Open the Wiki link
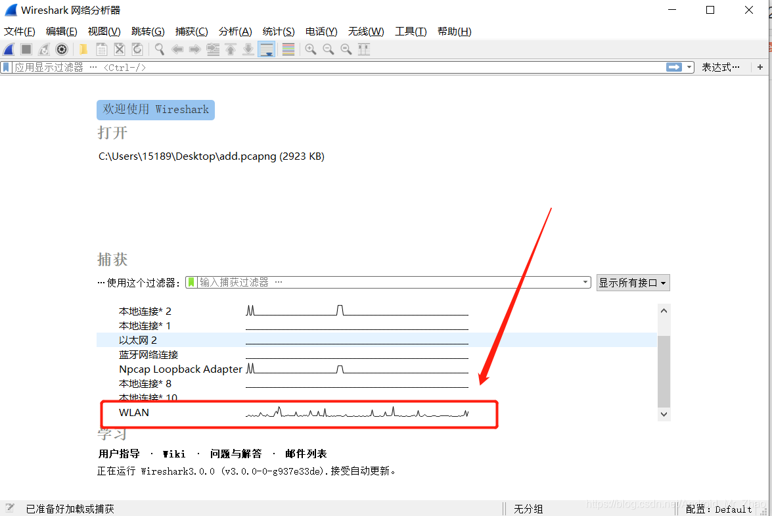This screenshot has height=516, width=772. click(x=174, y=454)
